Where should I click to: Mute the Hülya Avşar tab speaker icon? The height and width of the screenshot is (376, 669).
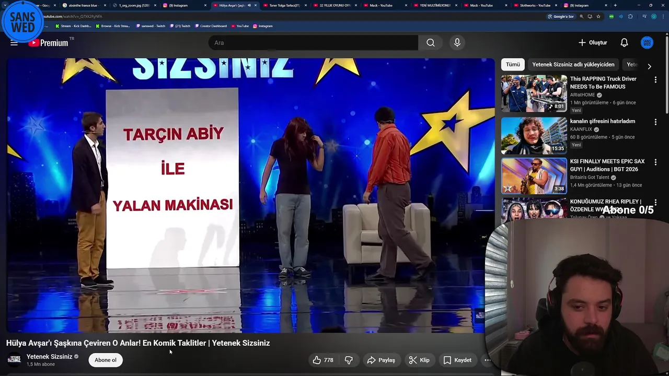(x=249, y=5)
